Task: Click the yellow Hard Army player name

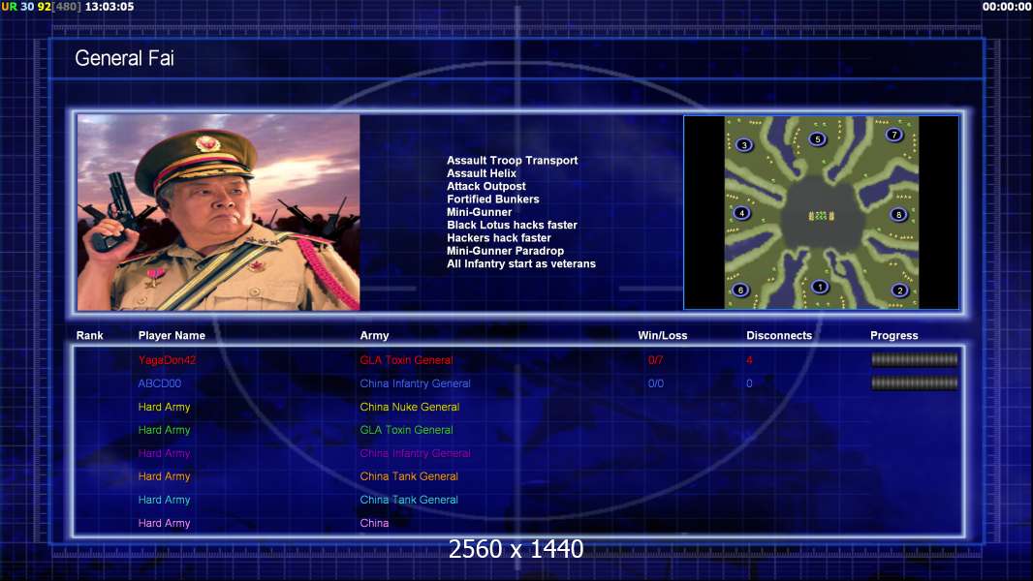Action: coord(164,407)
